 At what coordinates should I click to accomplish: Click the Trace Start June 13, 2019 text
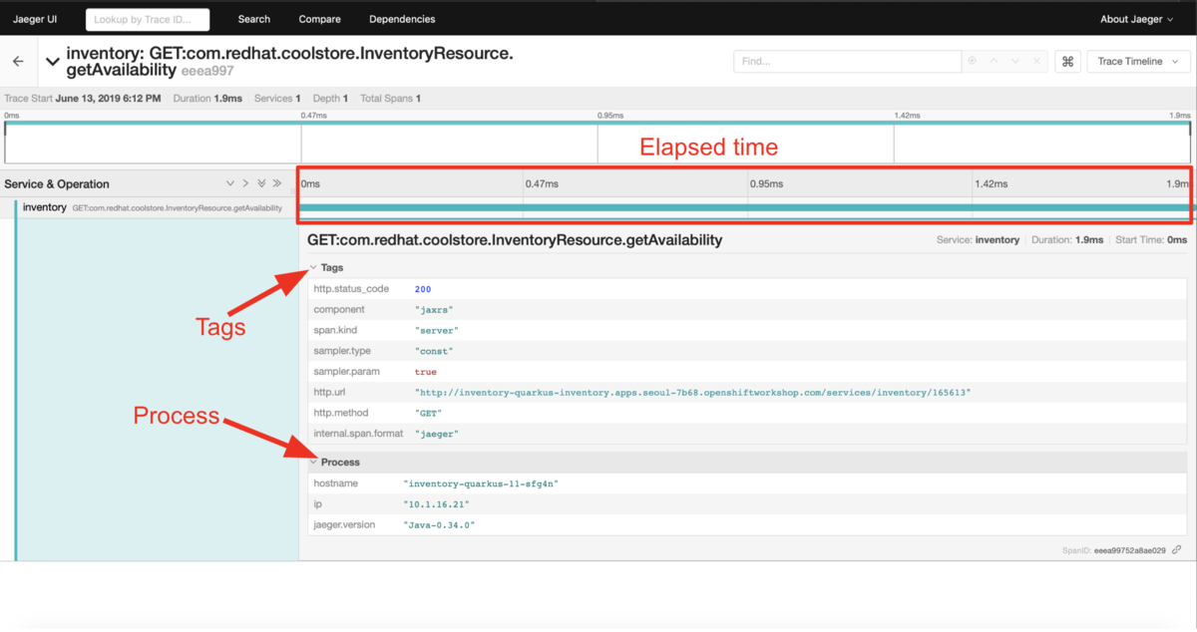[x=83, y=99]
